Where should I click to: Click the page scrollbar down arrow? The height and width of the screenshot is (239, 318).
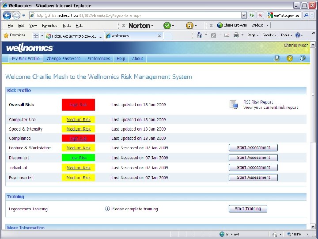pyautogui.click(x=313, y=227)
